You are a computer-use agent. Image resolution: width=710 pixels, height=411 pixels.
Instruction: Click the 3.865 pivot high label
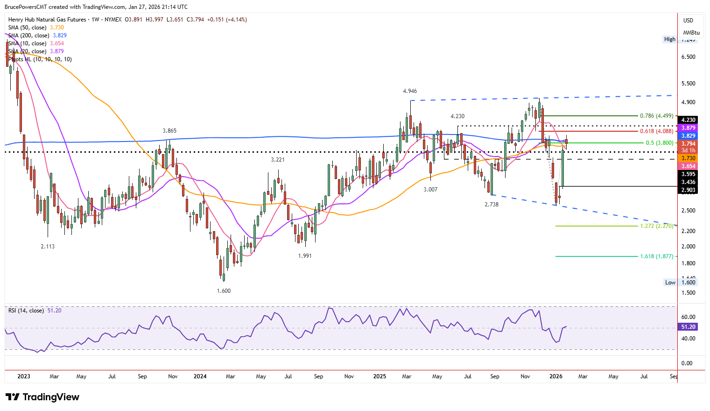pyautogui.click(x=169, y=131)
